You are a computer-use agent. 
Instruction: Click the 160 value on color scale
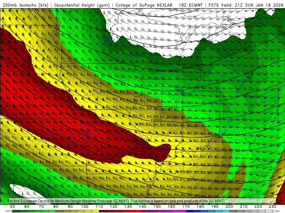pyautogui.click(x=171, y=207)
